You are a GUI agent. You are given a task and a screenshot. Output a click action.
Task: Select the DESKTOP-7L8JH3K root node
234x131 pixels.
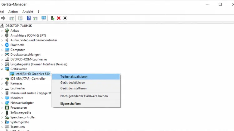tap(19, 26)
